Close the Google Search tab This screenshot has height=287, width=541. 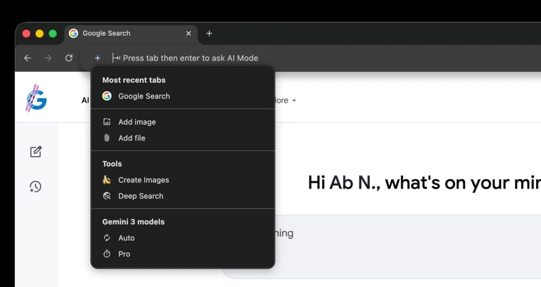(x=188, y=34)
